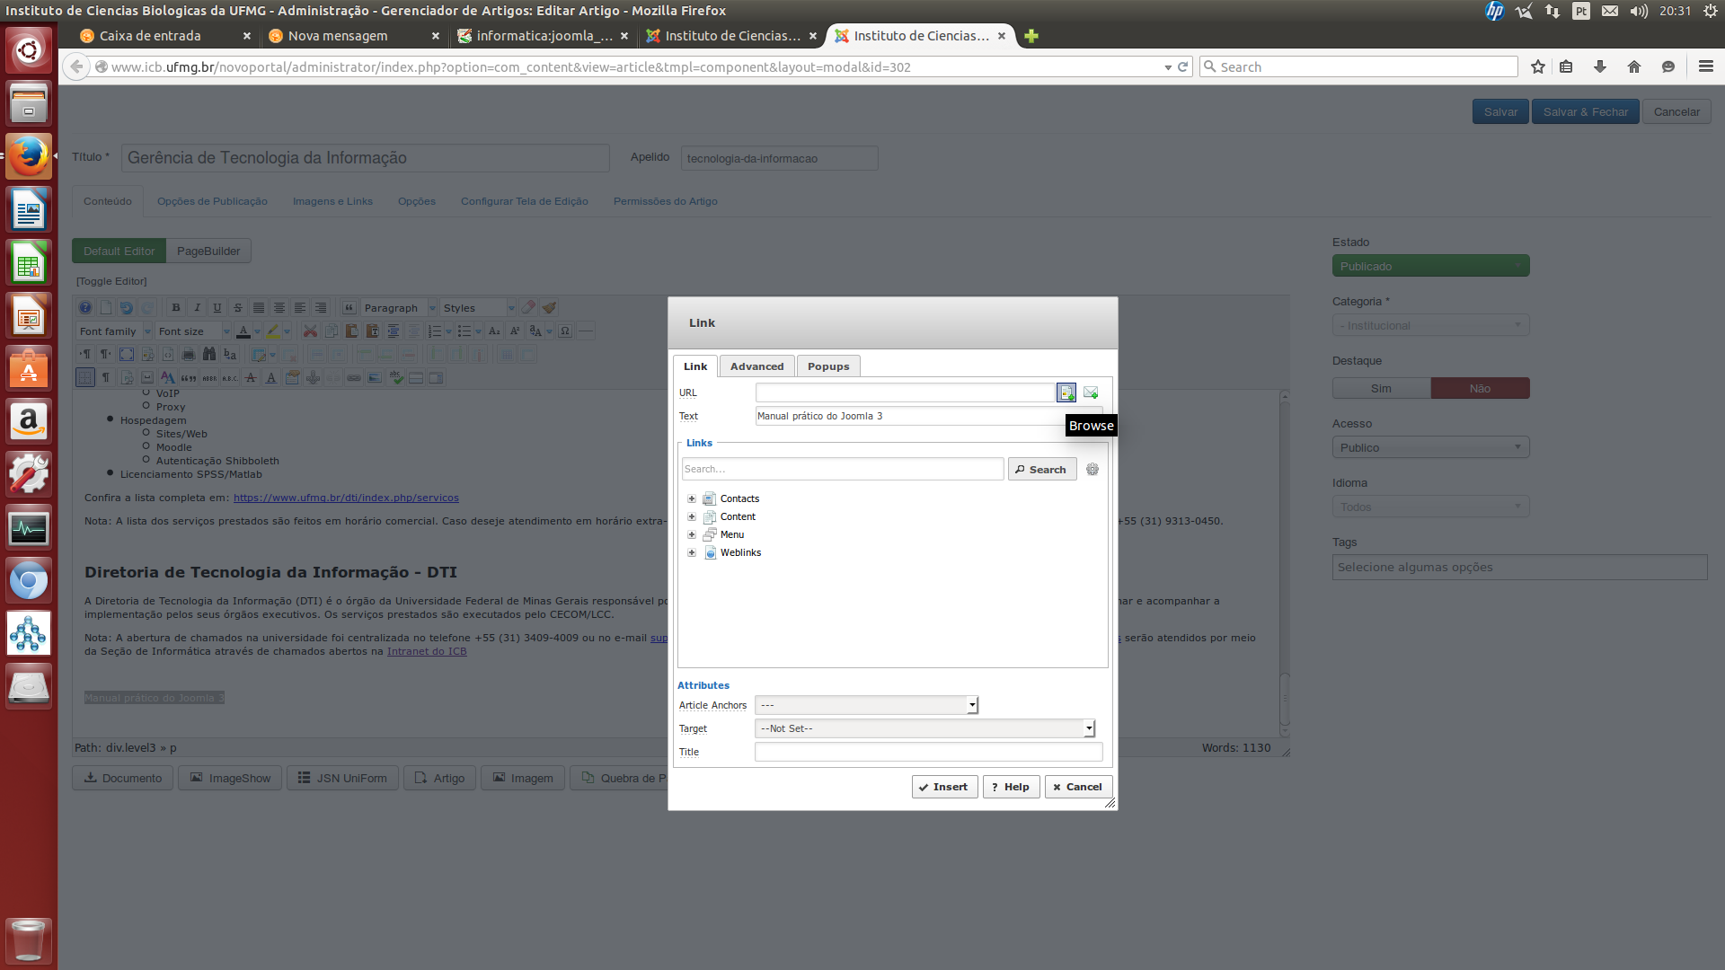Click the Find binoculars icon in editor
Image resolution: width=1725 pixels, height=970 pixels.
coord(209,355)
